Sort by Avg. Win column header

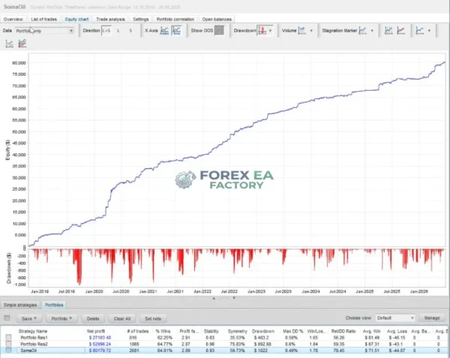pos(371,331)
